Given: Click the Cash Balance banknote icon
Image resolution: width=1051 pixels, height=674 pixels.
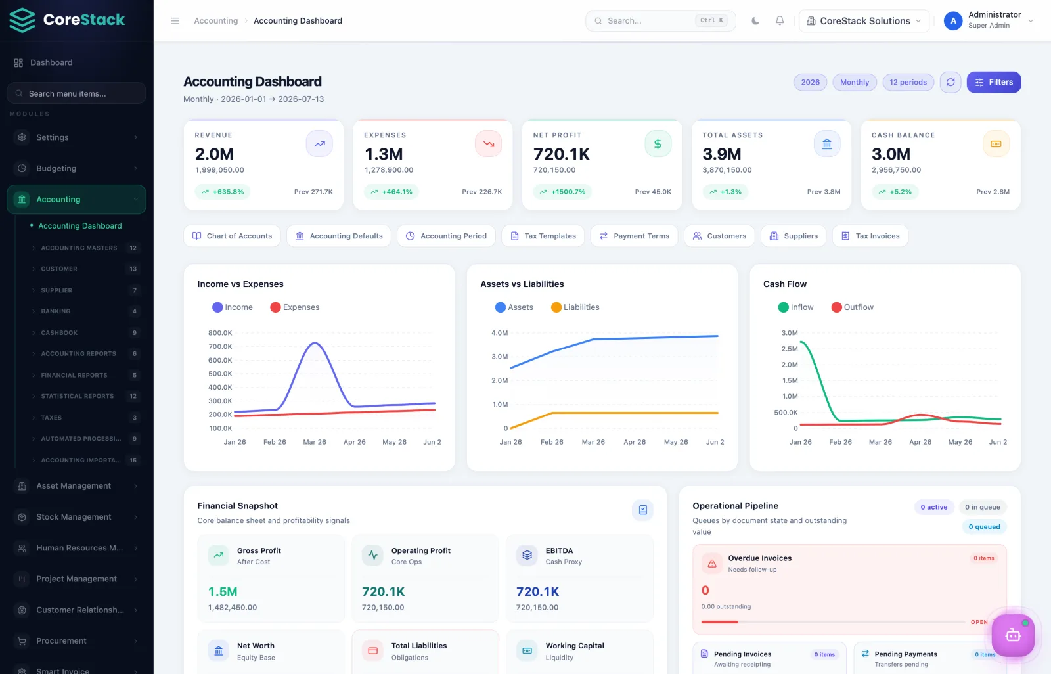Looking at the screenshot, I should pyautogui.click(x=996, y=144).
